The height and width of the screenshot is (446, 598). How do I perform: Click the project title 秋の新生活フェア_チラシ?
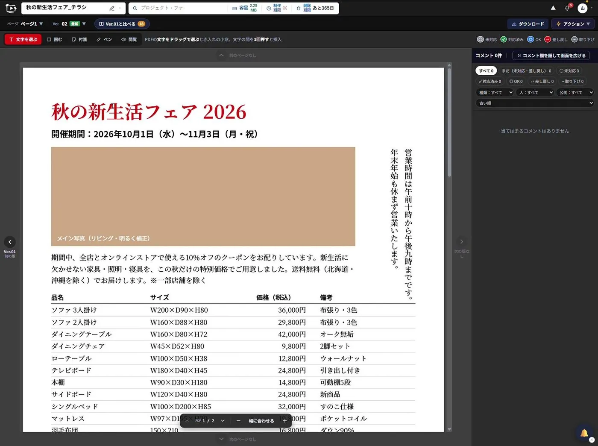(56, 8)
